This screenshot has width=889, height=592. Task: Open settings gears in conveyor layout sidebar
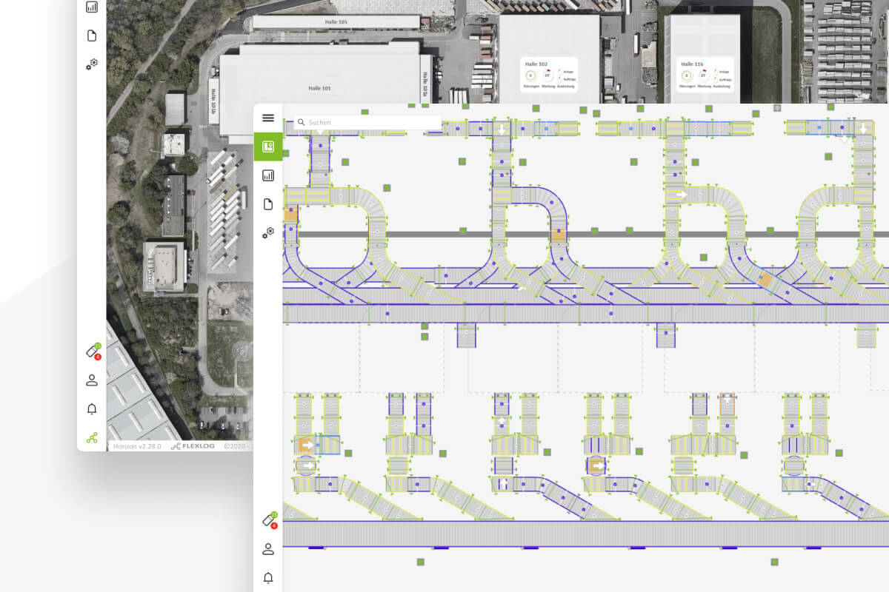[268, 233]
